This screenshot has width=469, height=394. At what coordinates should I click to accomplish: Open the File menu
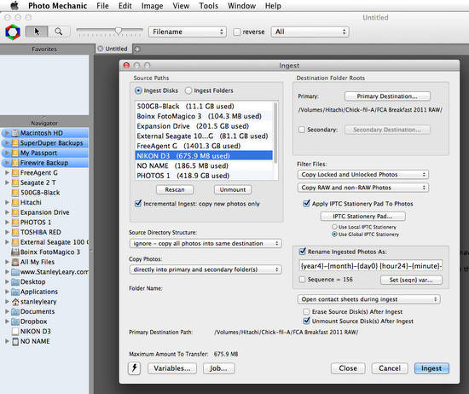point(102,6)
